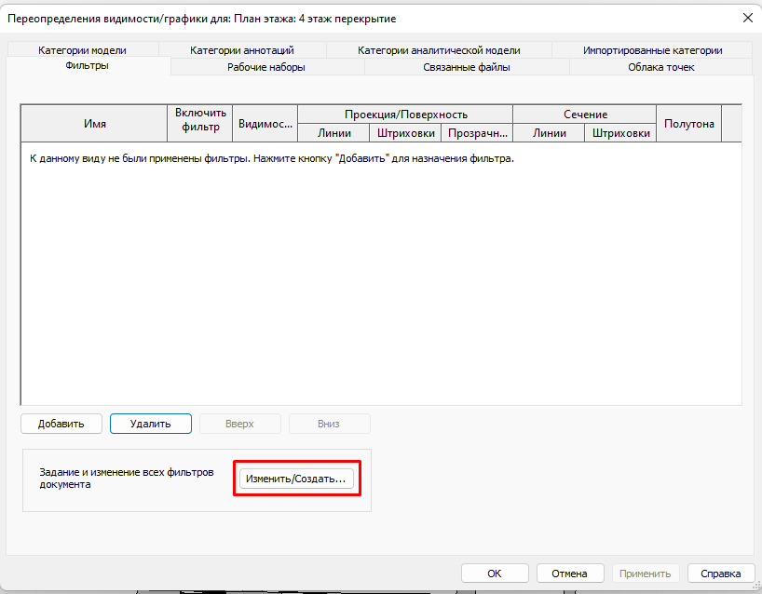Switch to Категории аннотаций tab

point(241,50)
